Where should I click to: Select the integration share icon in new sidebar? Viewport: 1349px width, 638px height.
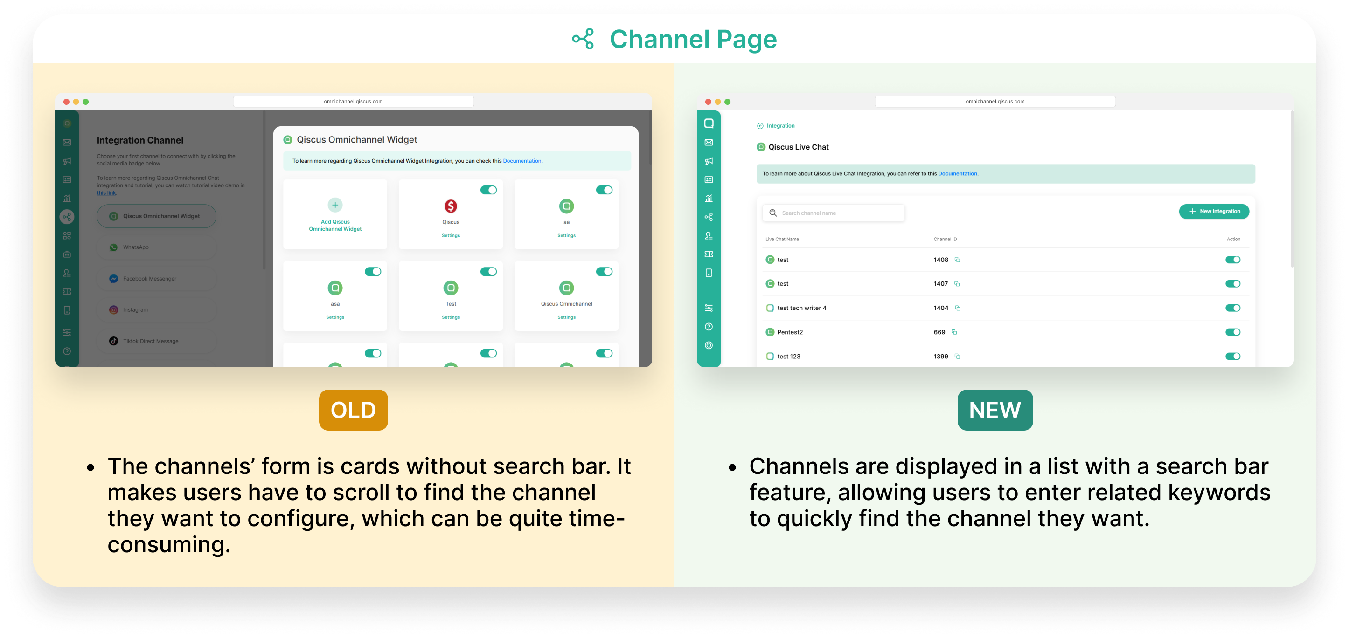tap(709, 217)
